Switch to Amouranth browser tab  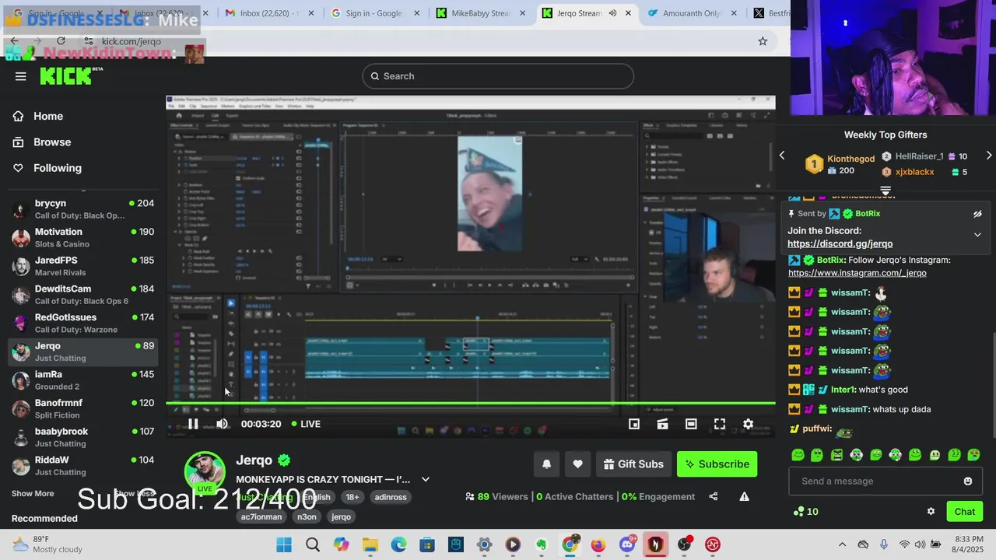[x=689, y=13]
